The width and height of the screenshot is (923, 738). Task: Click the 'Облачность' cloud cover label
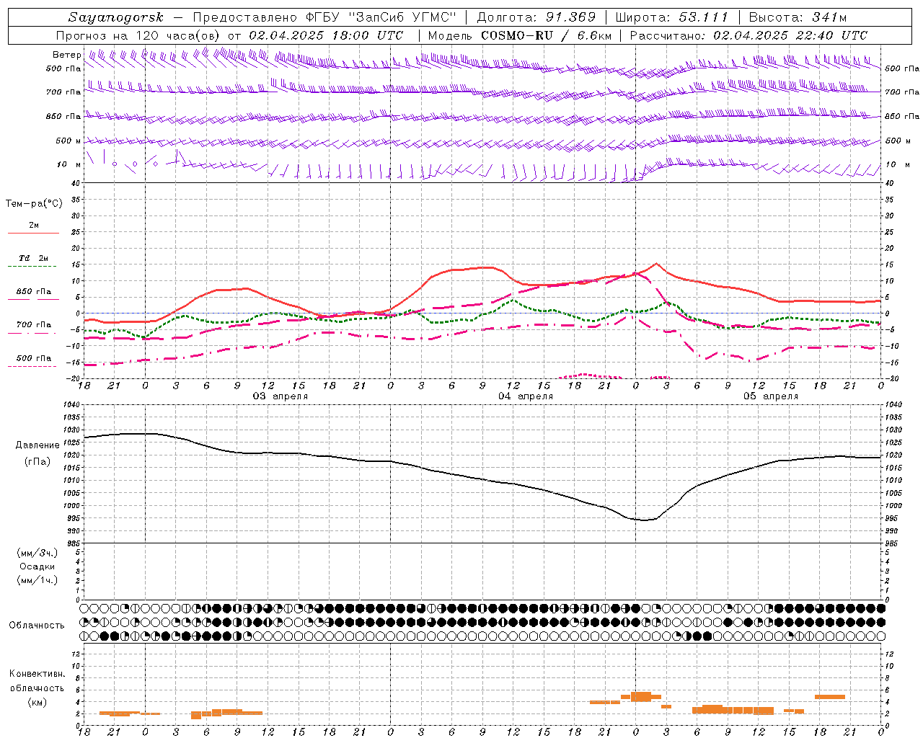37,625
